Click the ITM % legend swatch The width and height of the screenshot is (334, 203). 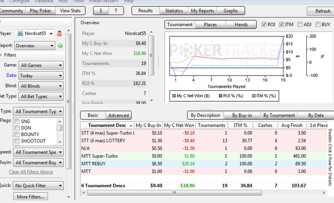pos(254,96)
